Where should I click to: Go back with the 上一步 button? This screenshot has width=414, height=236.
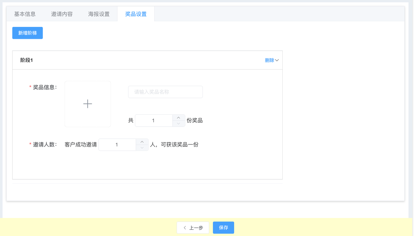(x=193, y=228)
